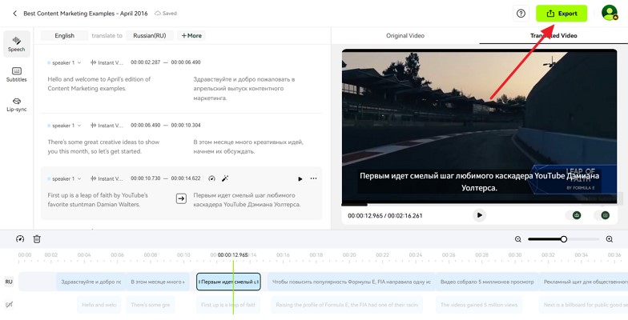
Task: Delete selected clip with trash icon
Action: point(37,238)
